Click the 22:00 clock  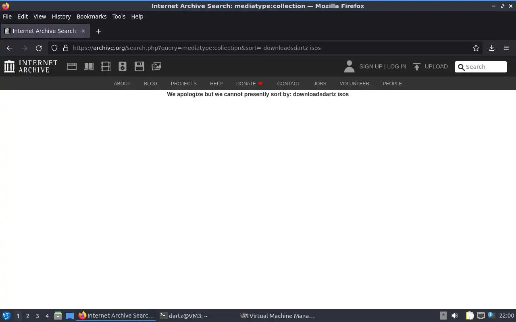[x=506, y=316]
